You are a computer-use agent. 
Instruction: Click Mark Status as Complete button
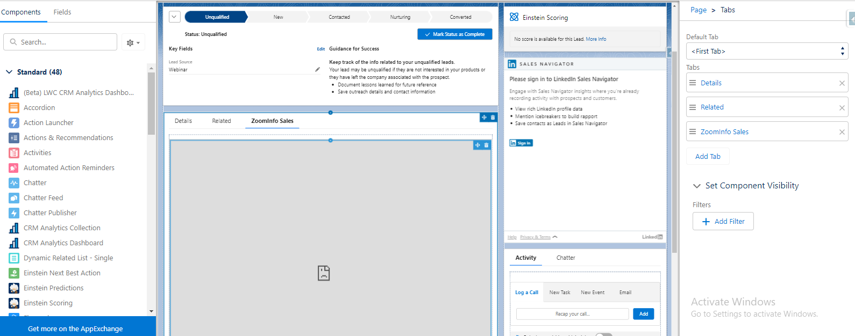455,34
